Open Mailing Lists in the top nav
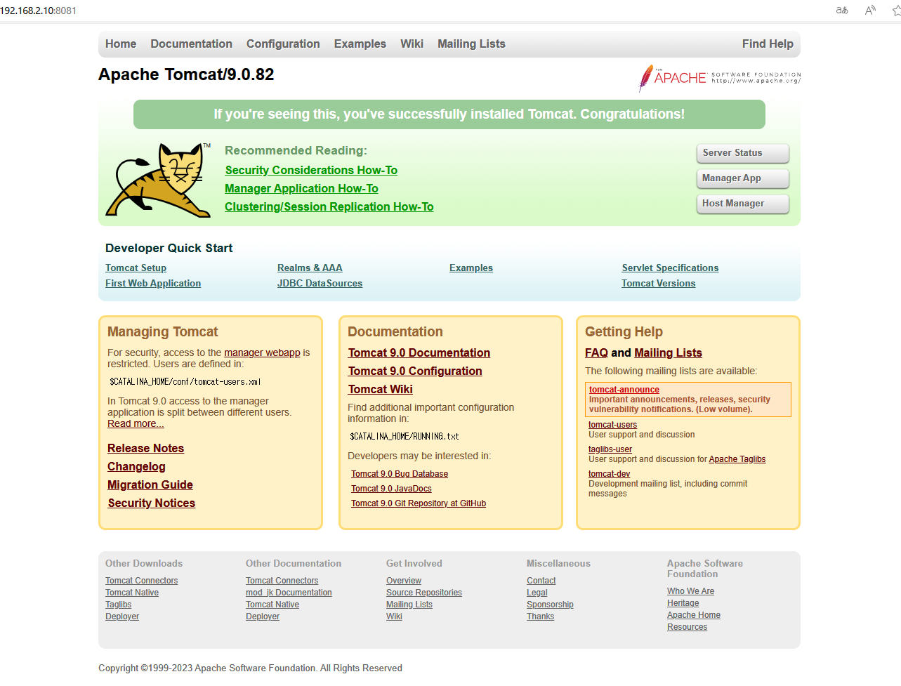This screenshot has height=686, width=901. (x=471, y=44)
